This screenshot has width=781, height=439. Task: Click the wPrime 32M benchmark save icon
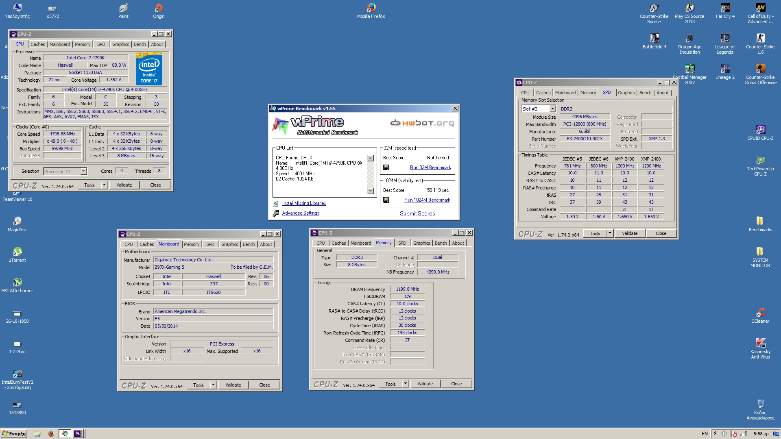386,167
